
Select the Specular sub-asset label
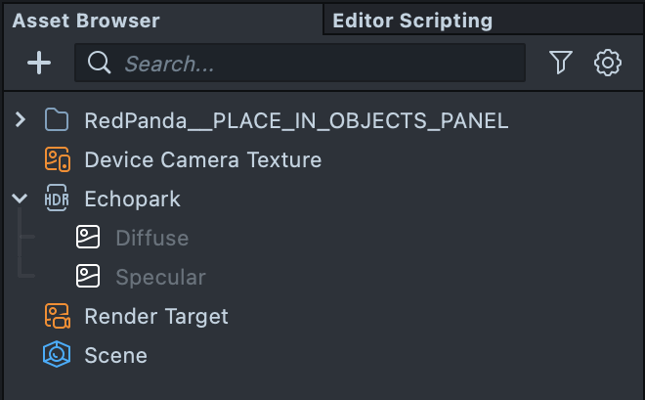click(160, 277)
